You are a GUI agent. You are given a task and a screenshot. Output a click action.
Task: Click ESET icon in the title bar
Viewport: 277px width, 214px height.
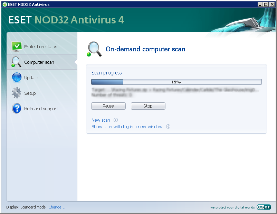coord(5,4)
